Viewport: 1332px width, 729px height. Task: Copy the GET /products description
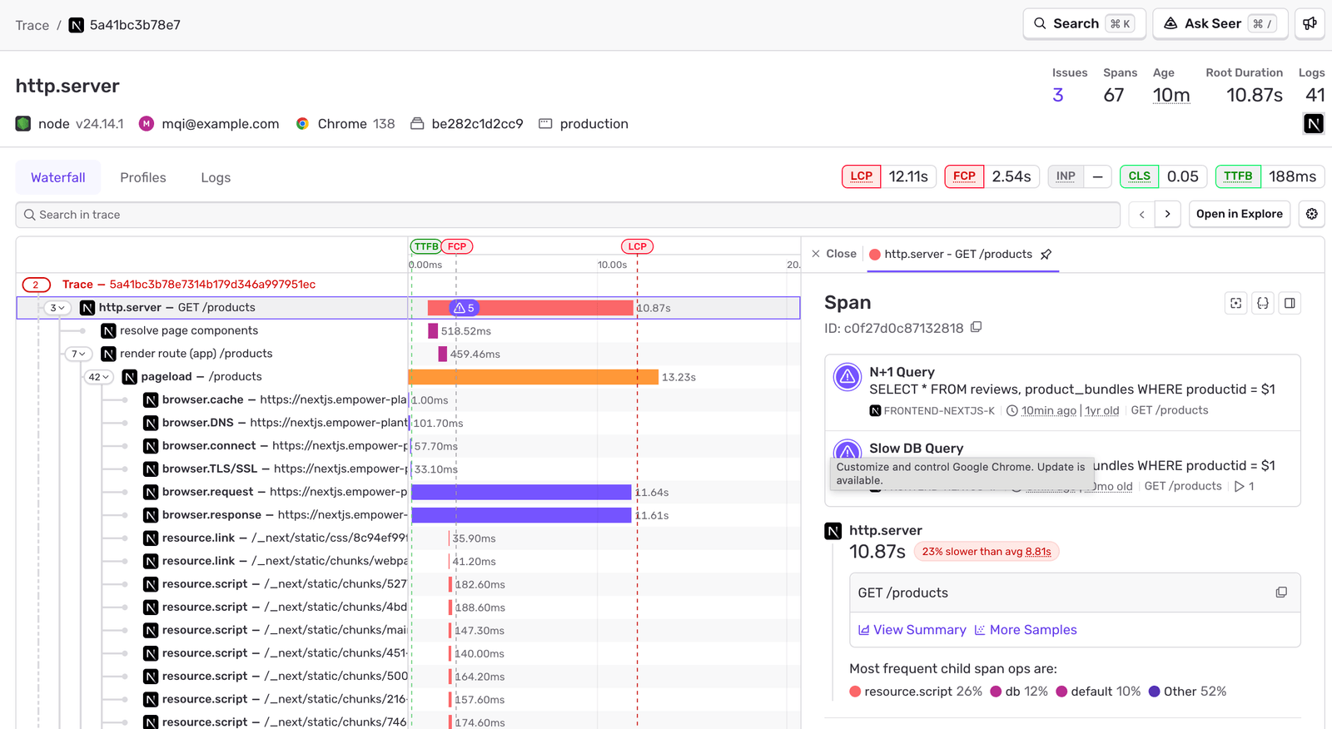pos(1281,593)
